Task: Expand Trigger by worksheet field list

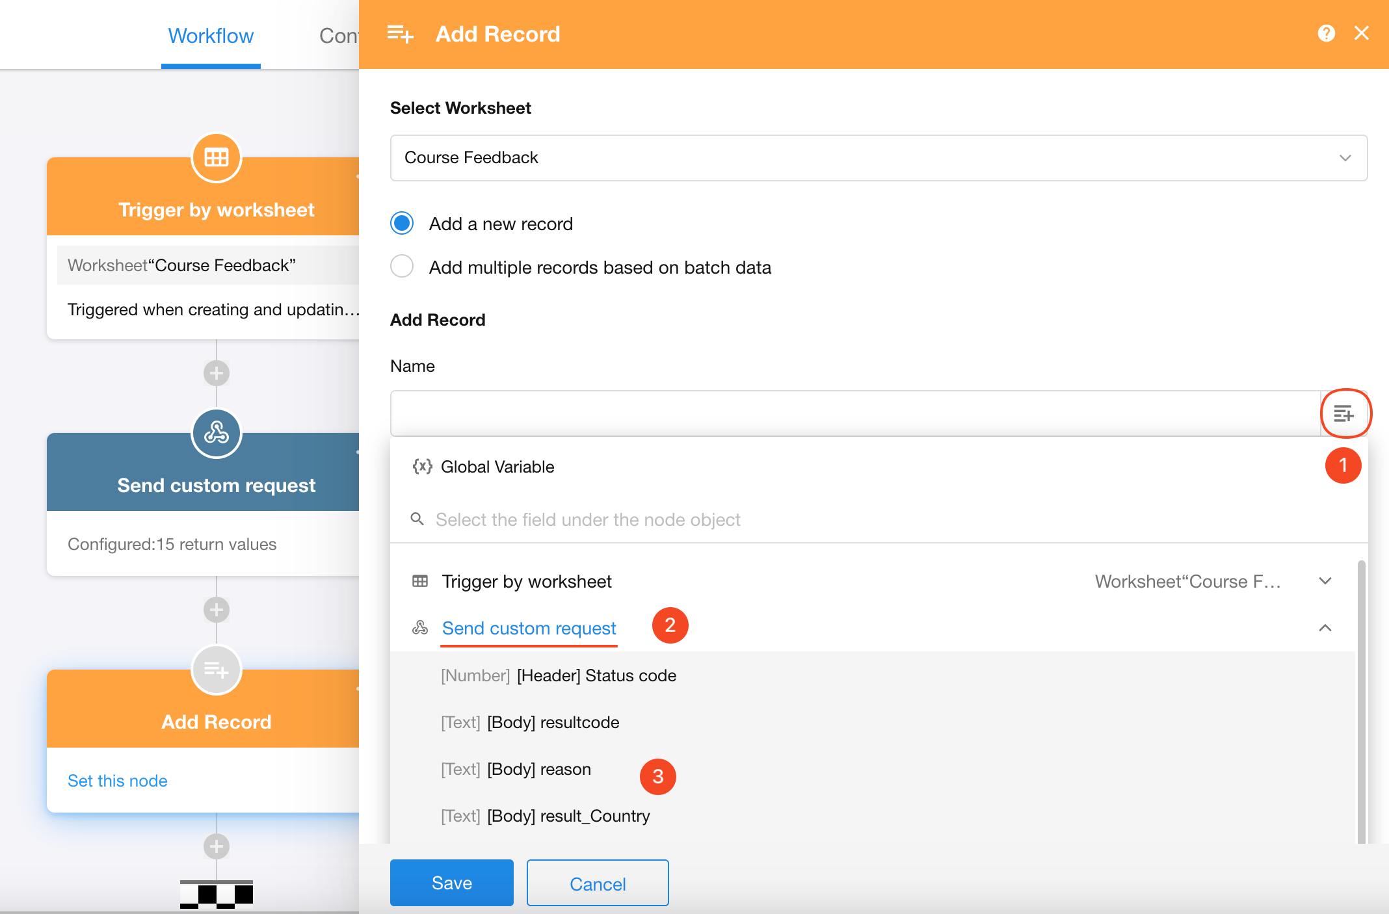Action: click(1325, 581)
